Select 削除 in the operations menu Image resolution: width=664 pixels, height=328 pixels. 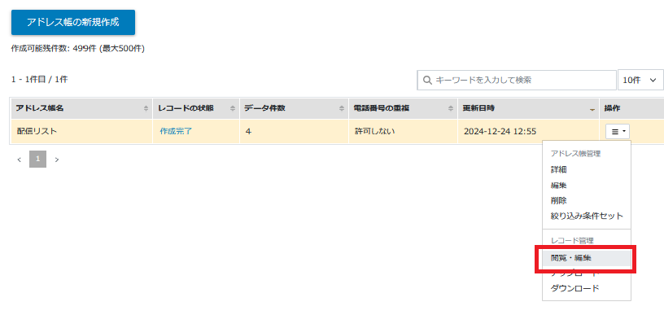[x=558, y=200]
